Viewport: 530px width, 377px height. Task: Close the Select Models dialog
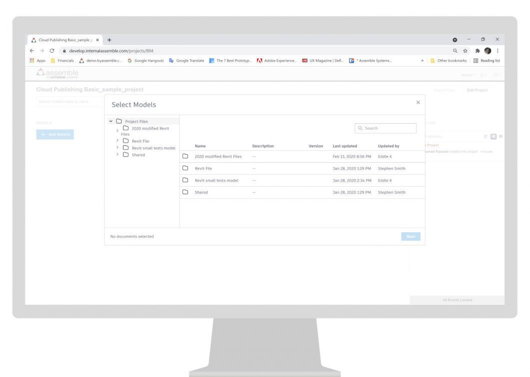[x=418, y=102]
